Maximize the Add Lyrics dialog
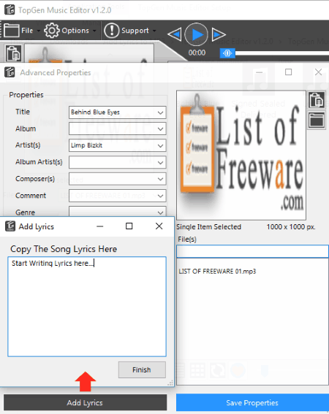This screenshot has width=329, height=414. pos(129,226)
